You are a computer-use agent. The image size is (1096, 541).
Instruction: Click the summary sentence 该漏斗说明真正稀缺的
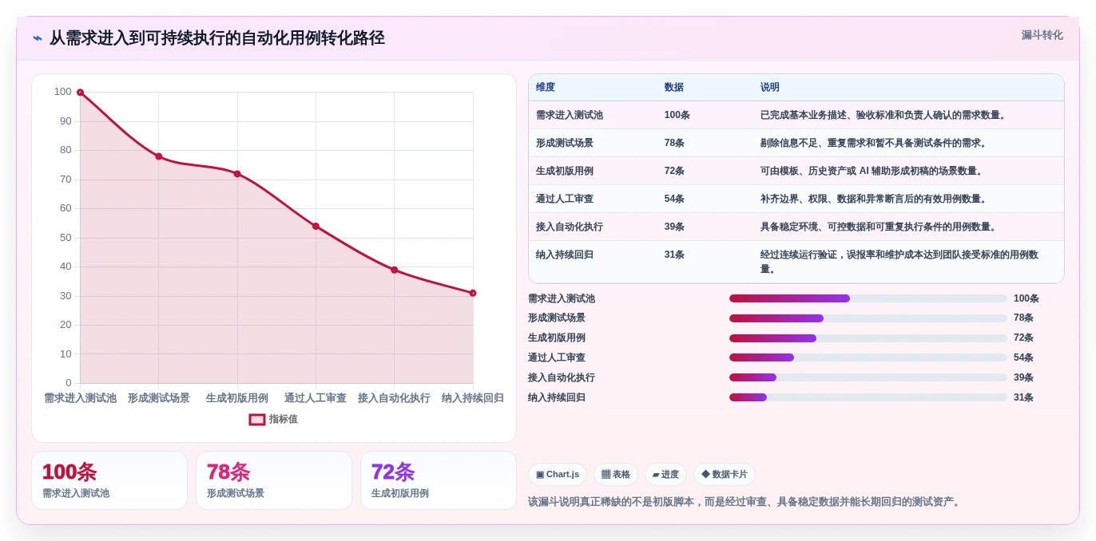(x=746, y=502)
